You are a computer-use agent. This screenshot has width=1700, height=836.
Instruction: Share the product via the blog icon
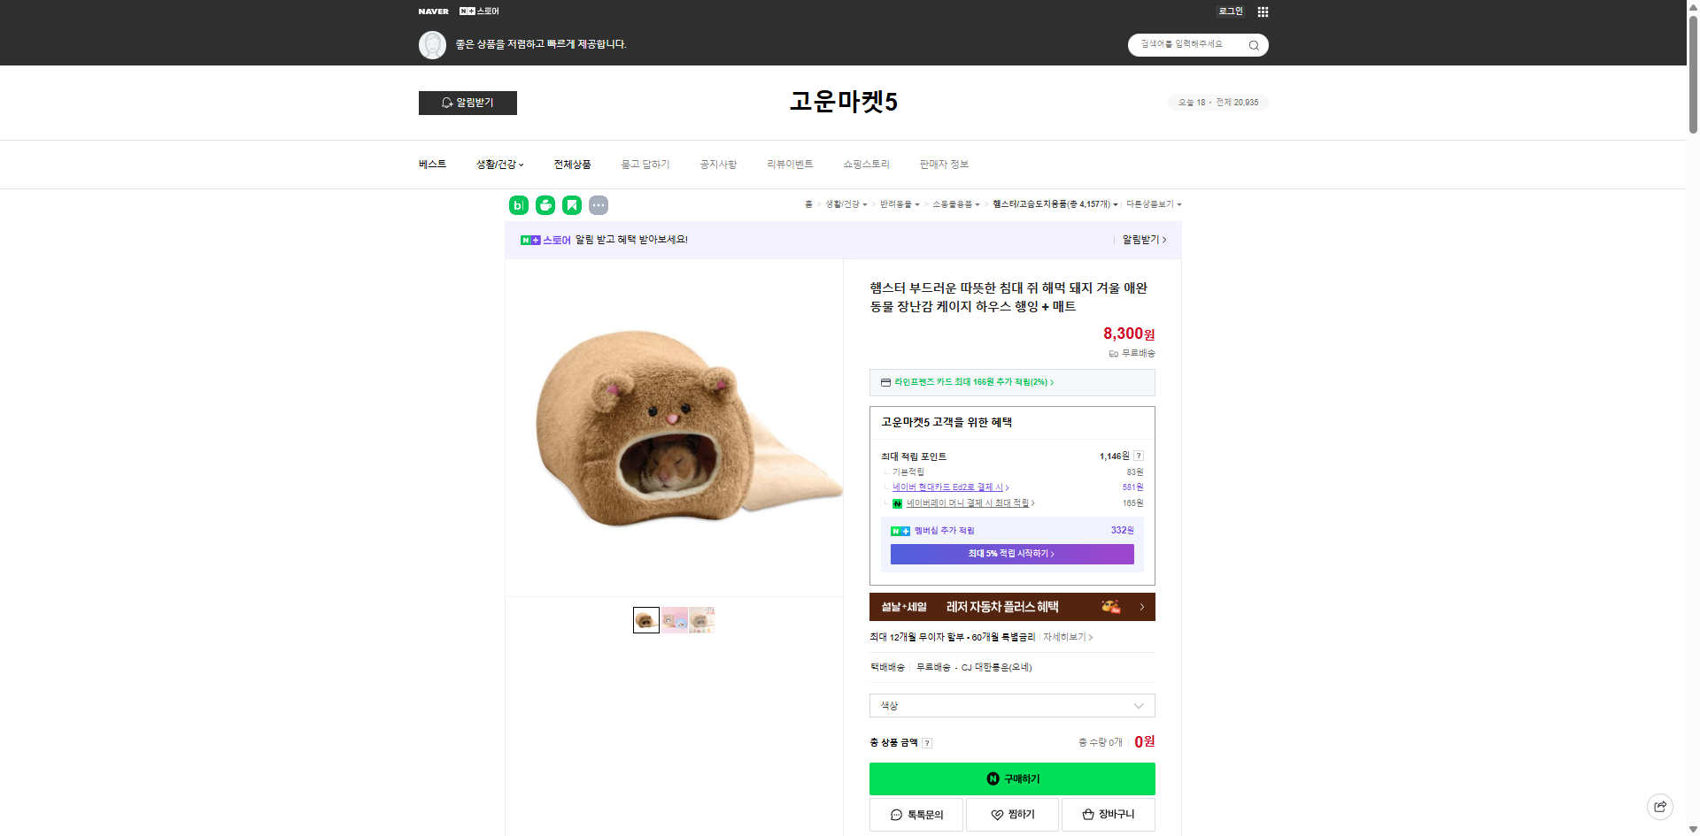tap(517, 205)
